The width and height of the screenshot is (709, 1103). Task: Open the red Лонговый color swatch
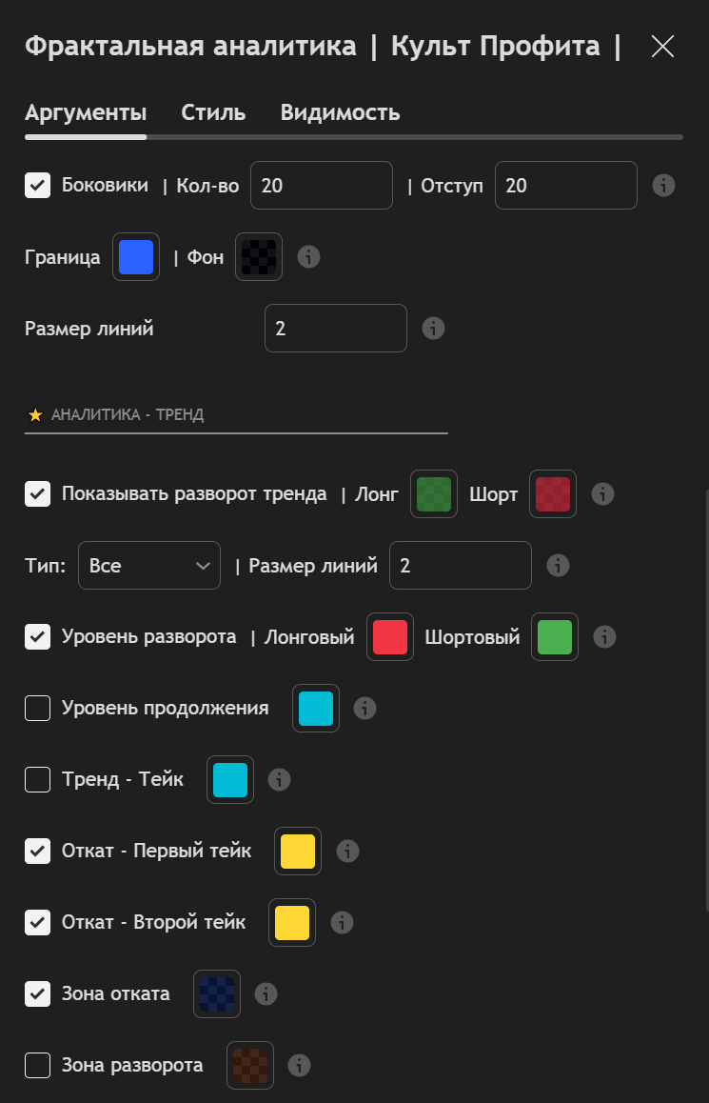pyautogui.click(x=390, y=636)
